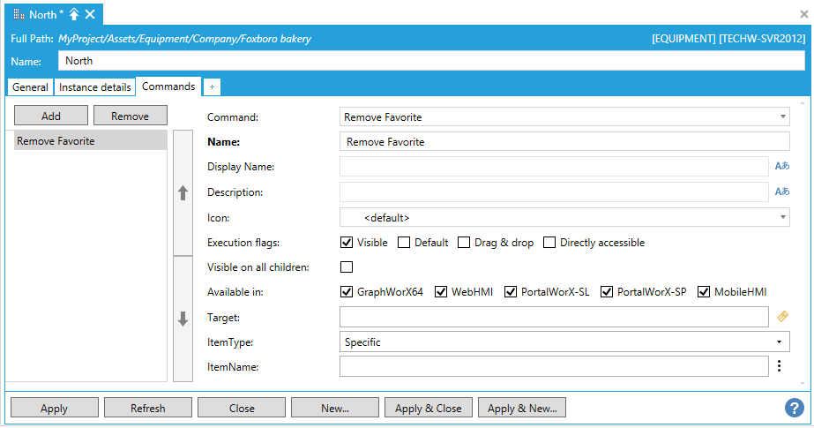
Task: Move command down with the down arrow
Action: (183, 319)
